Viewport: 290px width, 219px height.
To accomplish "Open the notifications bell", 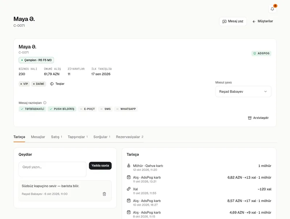I will click(x=272, y=9).
